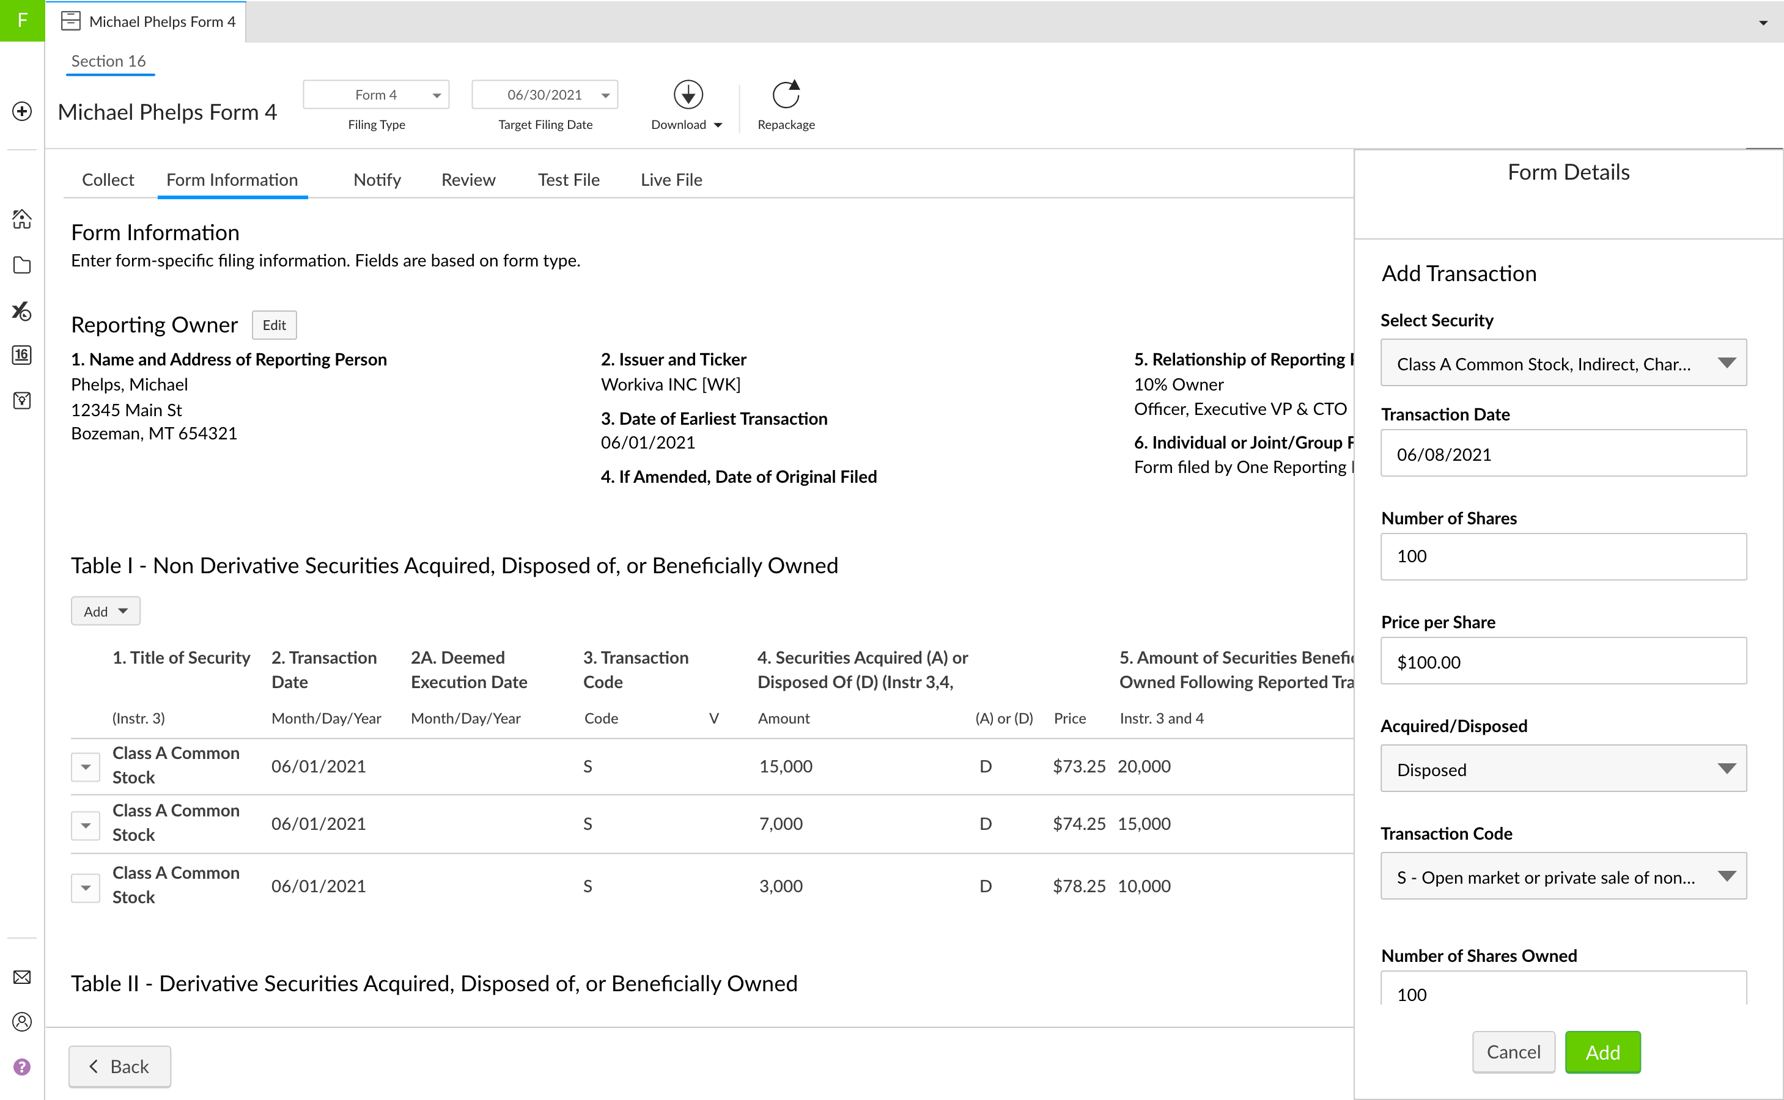This screenshot has height=1100, width=1784.
Task: Click the Price per Share field
Action: tap(1563, 661)
